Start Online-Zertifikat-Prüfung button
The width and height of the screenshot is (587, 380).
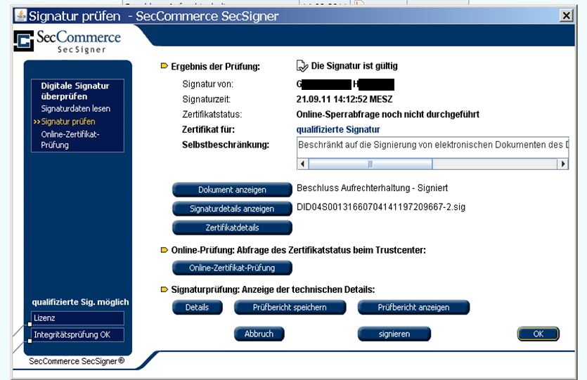(232, 268)
